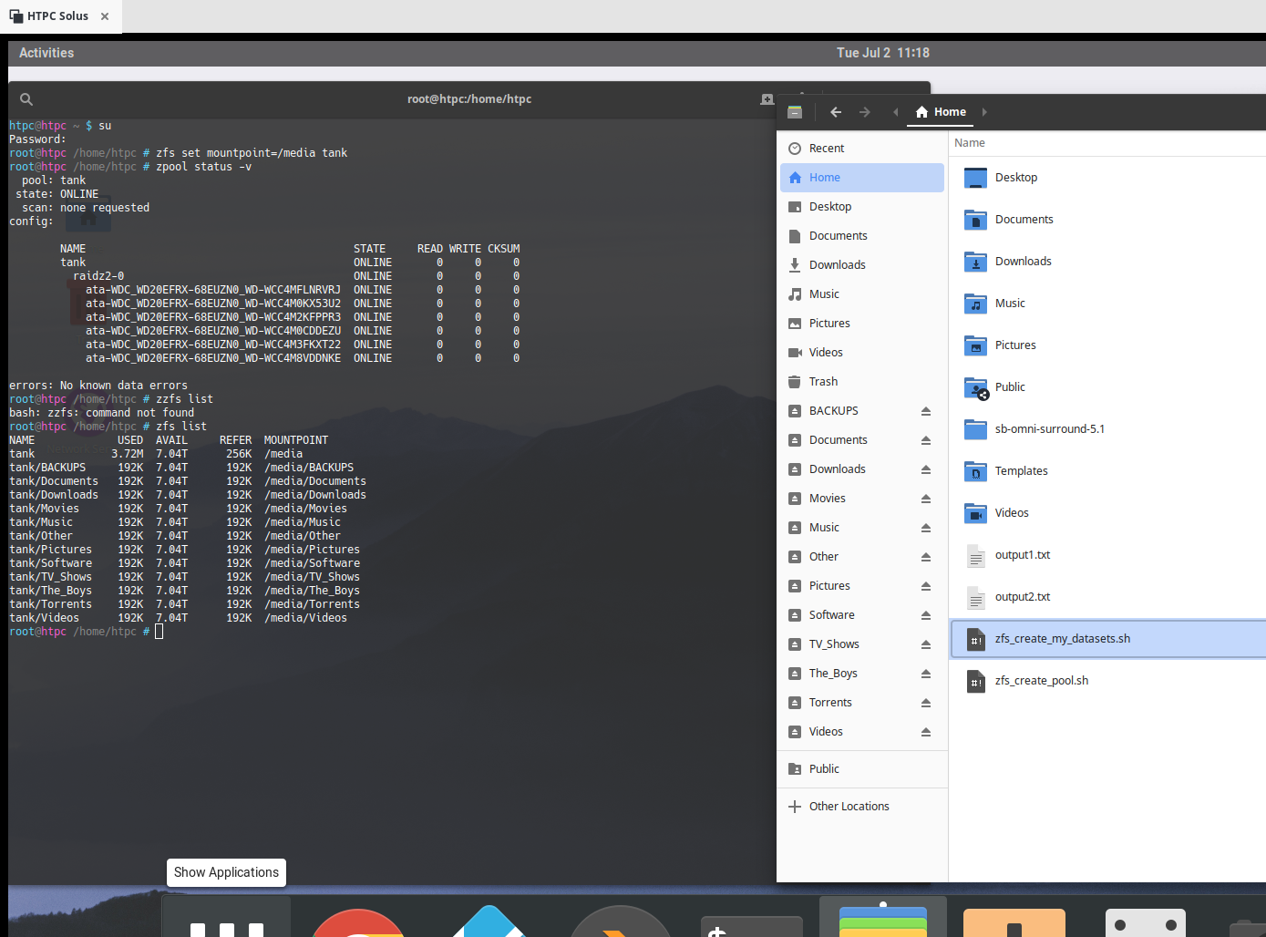The width and height of the screenshot is (1266, 937).
Task: Click the expander arrow left of Home breadcrumb
Action: point(894,111)
